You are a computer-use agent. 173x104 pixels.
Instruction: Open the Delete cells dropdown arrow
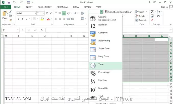(x=147, y=16)
